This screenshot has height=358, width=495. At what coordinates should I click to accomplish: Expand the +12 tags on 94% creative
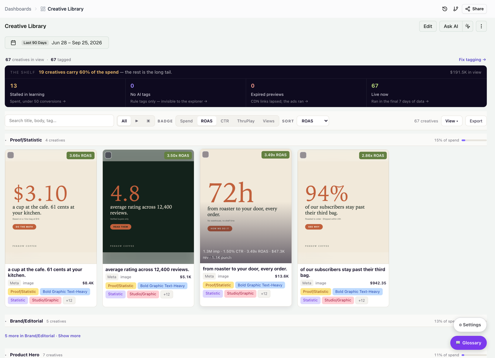[x=361, y=300]
